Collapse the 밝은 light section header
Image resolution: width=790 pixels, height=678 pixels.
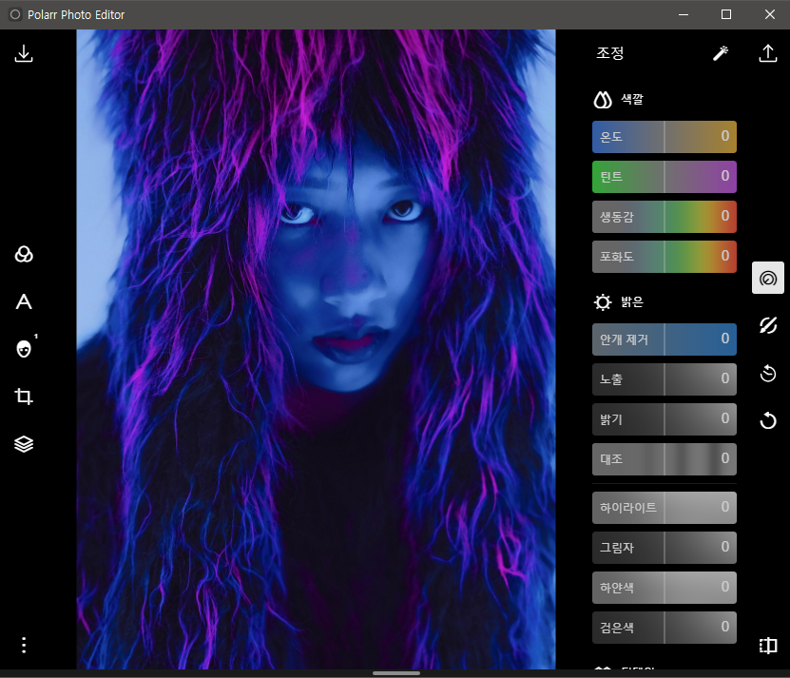[619, 302]
